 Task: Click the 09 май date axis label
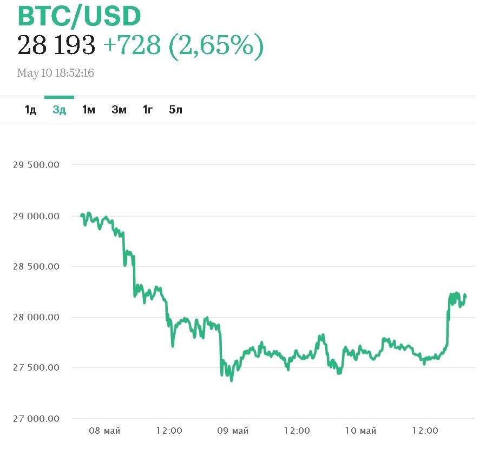click(x=233, y=431)
